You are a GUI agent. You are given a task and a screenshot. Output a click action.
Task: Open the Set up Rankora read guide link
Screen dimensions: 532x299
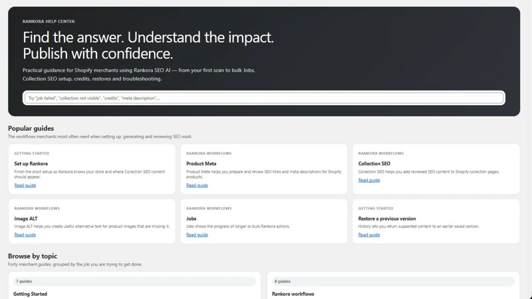click(x=25, y=185)
